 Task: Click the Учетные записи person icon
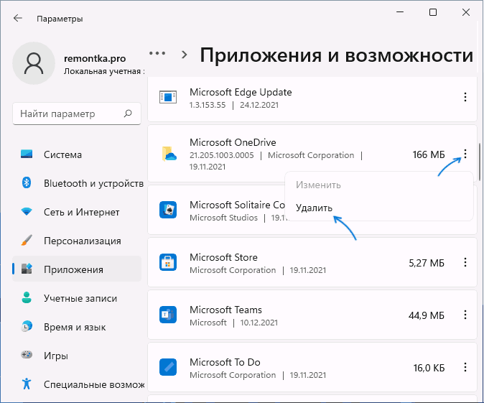click(x=27, y=297)
